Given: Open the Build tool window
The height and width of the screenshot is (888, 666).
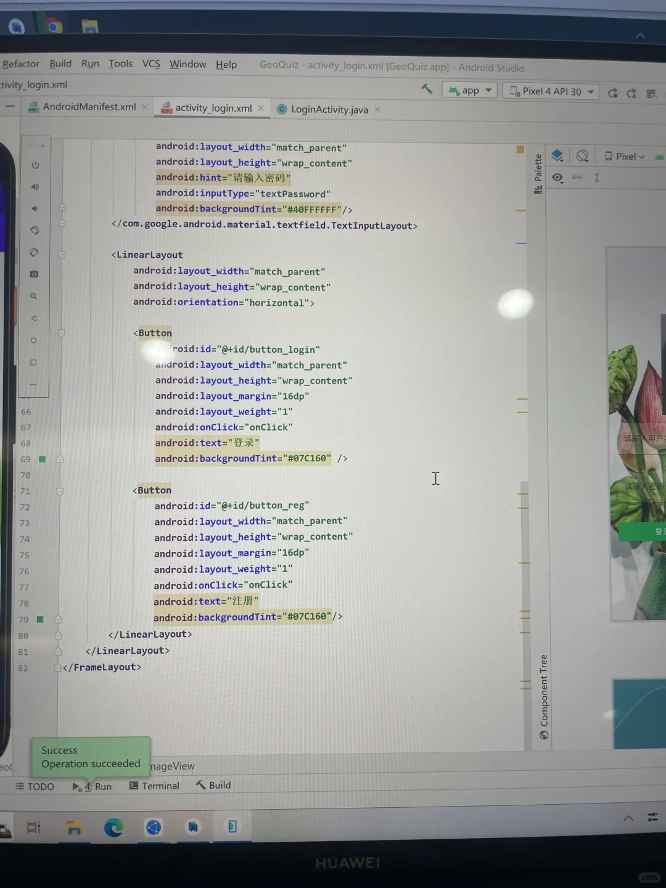Looking at the screenshot, I should 213,785.
